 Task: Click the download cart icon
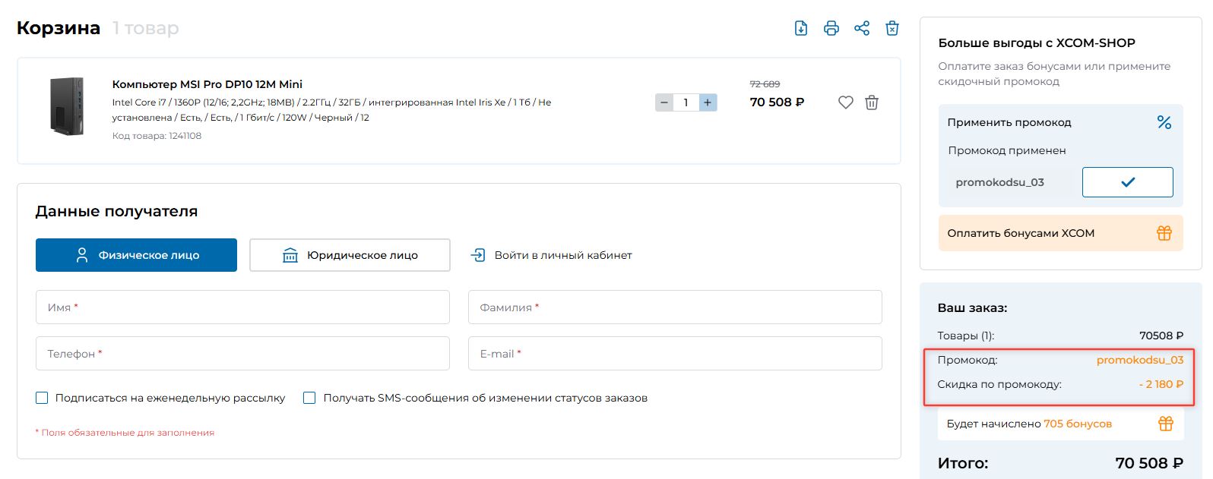click(x=800, y=28)
